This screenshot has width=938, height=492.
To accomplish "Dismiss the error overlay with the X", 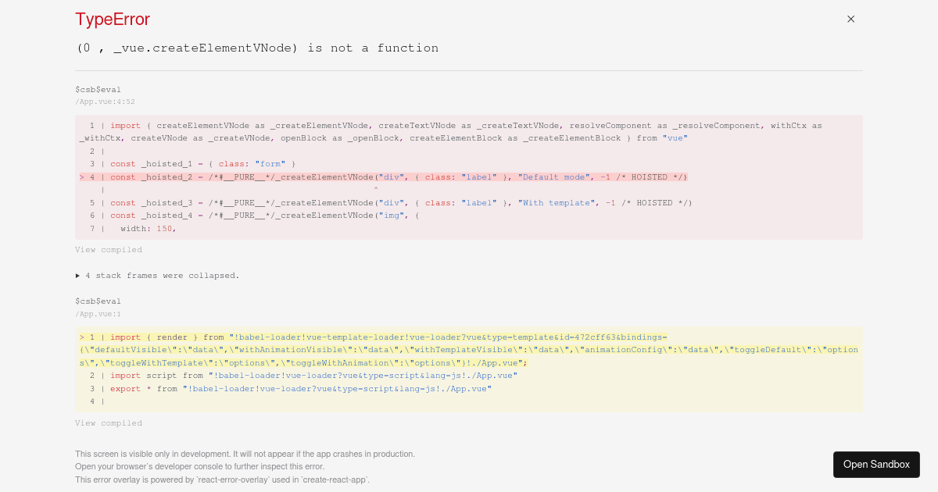I will click(x=850, y=19).
